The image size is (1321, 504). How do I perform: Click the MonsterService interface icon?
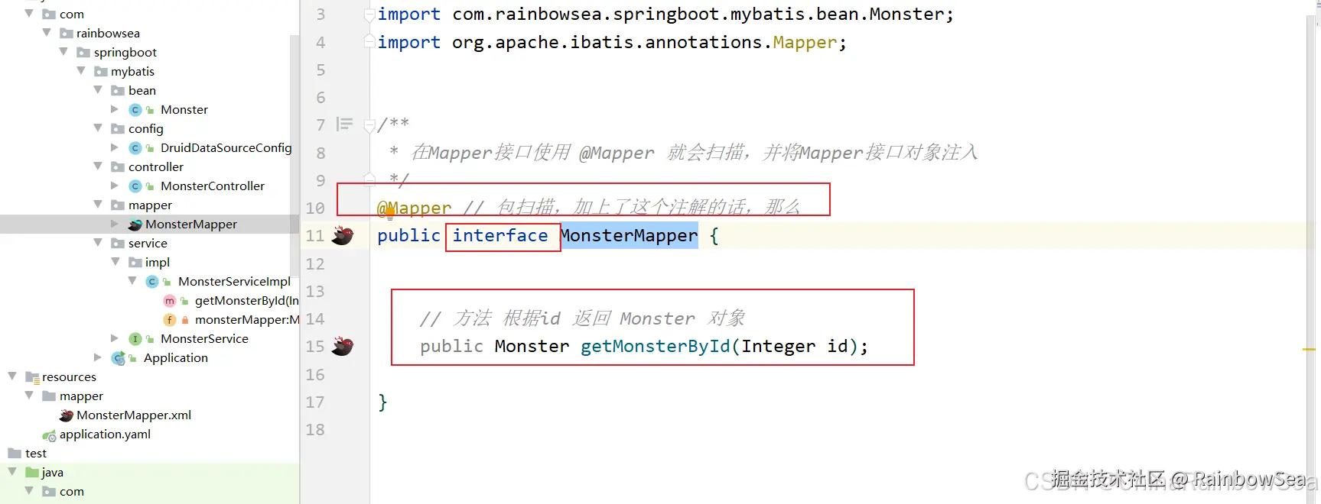(135, 339)
